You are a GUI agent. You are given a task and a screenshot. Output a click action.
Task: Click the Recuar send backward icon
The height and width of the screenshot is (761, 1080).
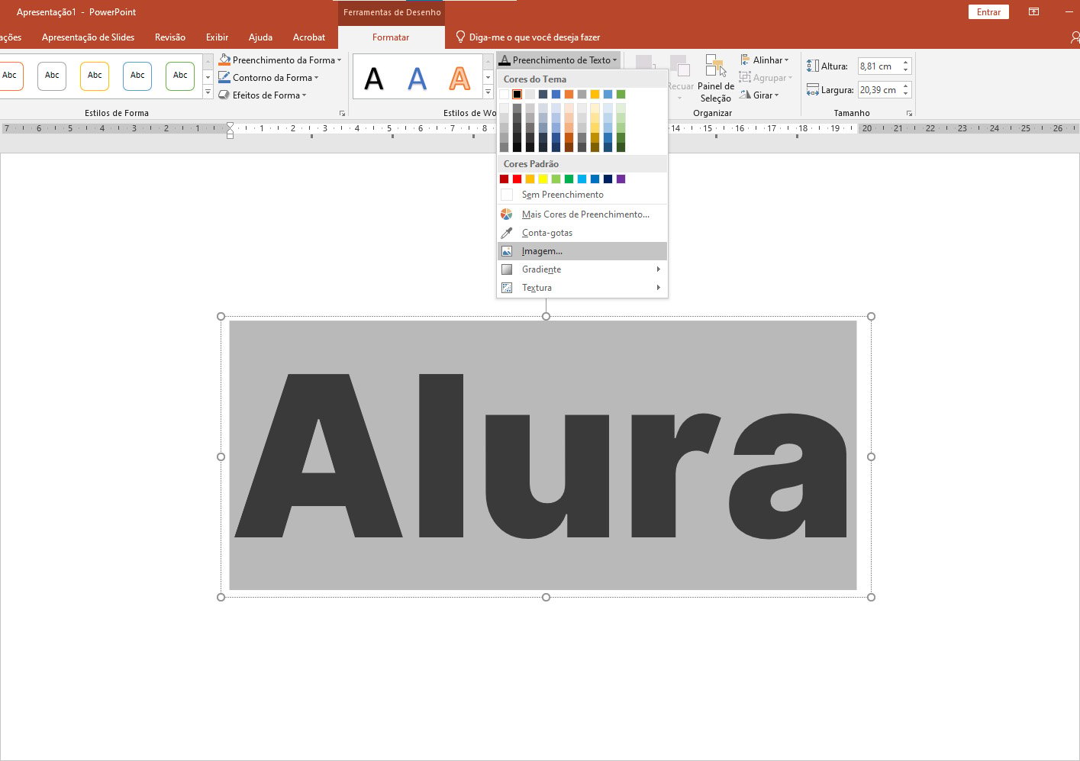click(x=679, y=66)
